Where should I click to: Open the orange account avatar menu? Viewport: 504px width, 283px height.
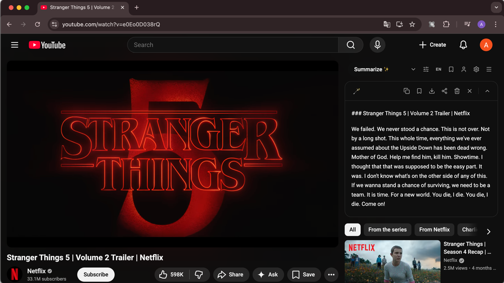[x=486, y=45]
